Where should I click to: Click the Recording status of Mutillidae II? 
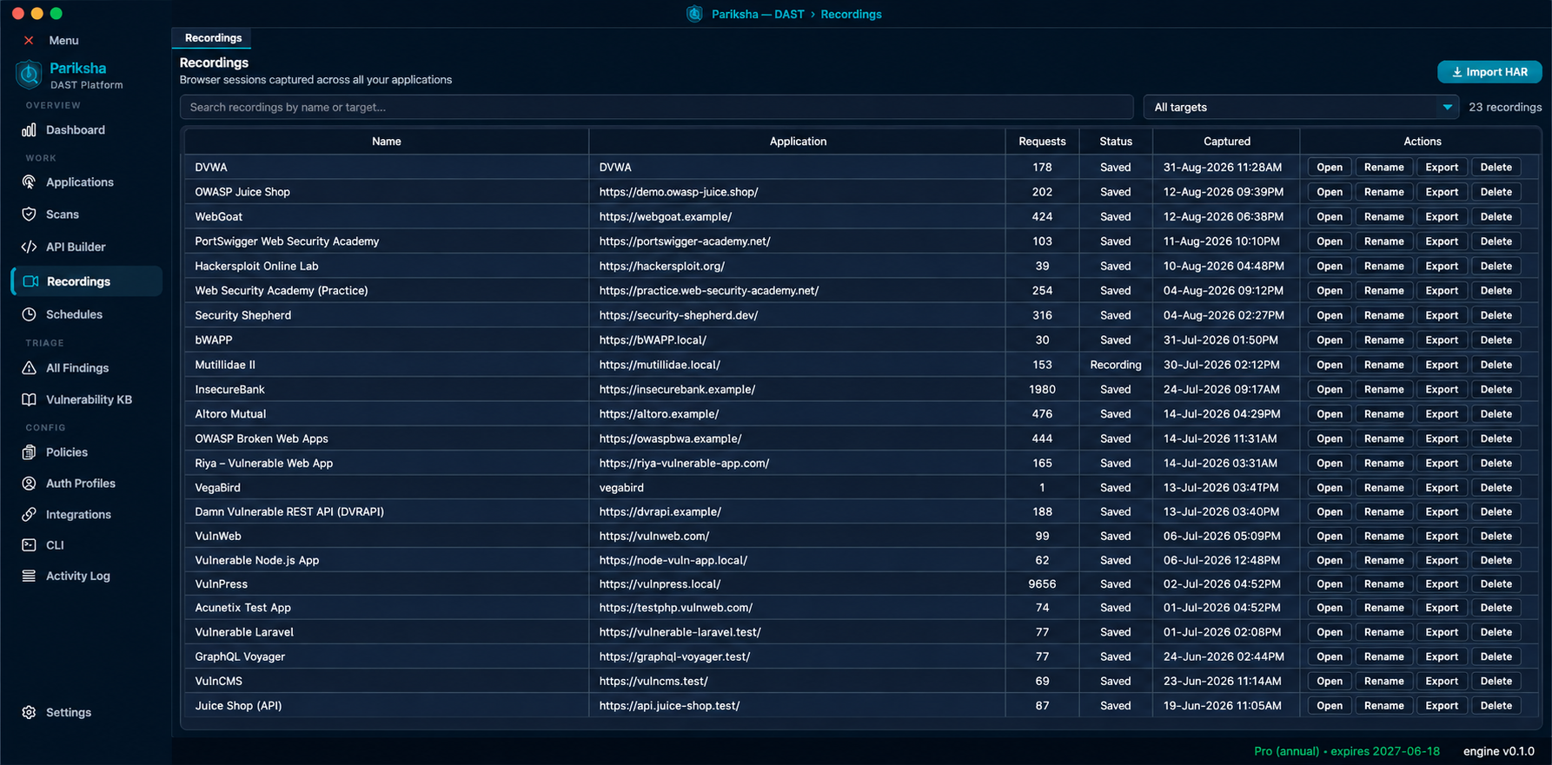tap(1116, 365)
